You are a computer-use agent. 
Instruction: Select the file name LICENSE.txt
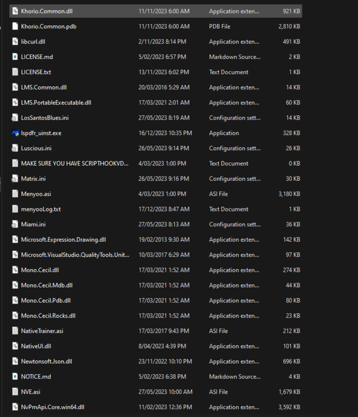pyautogui.click(x=36, y=72)
